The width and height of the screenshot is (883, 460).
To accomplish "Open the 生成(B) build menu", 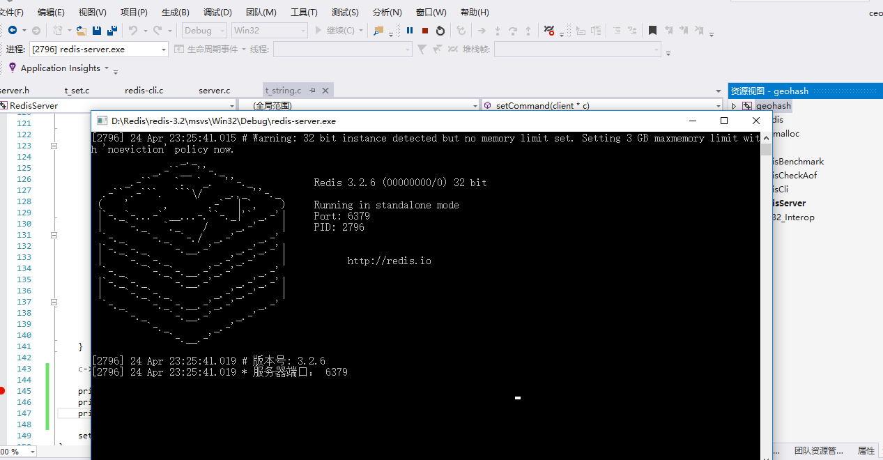I will pyautogui.click(x=175, y=13).
